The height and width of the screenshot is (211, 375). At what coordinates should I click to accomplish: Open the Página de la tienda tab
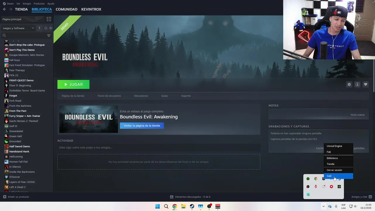click(x=73, y=96)
